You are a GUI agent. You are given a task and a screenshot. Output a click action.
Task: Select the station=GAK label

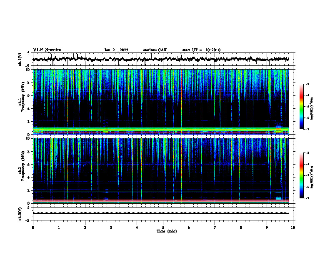coord(155,50)
